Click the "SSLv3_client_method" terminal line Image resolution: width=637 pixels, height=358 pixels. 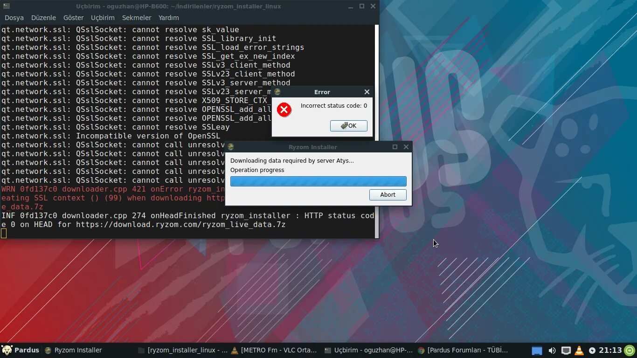pos(145,65)
